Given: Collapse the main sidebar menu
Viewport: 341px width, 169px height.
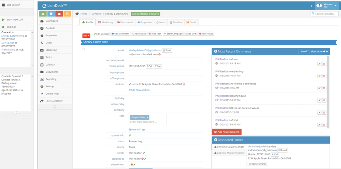Looking at the screenshot, I should 55,107.
